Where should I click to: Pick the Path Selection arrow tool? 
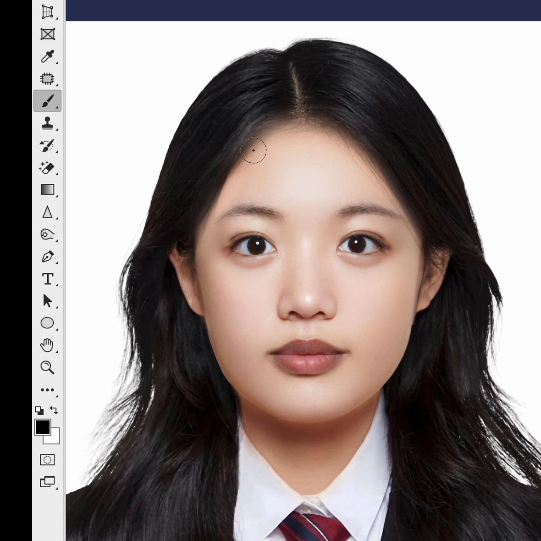pos(47,301)
